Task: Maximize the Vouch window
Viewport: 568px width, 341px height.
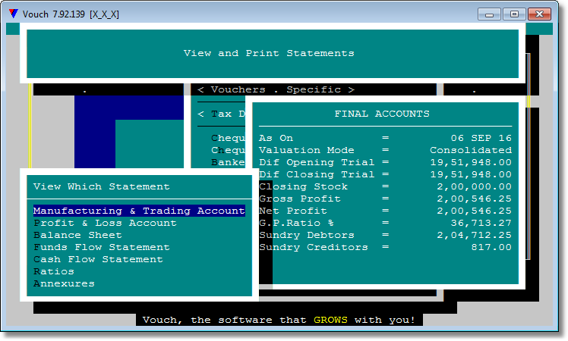Action: coord(514,14)
